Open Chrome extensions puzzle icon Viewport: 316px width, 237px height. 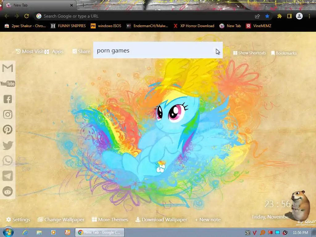click(280, 16)
